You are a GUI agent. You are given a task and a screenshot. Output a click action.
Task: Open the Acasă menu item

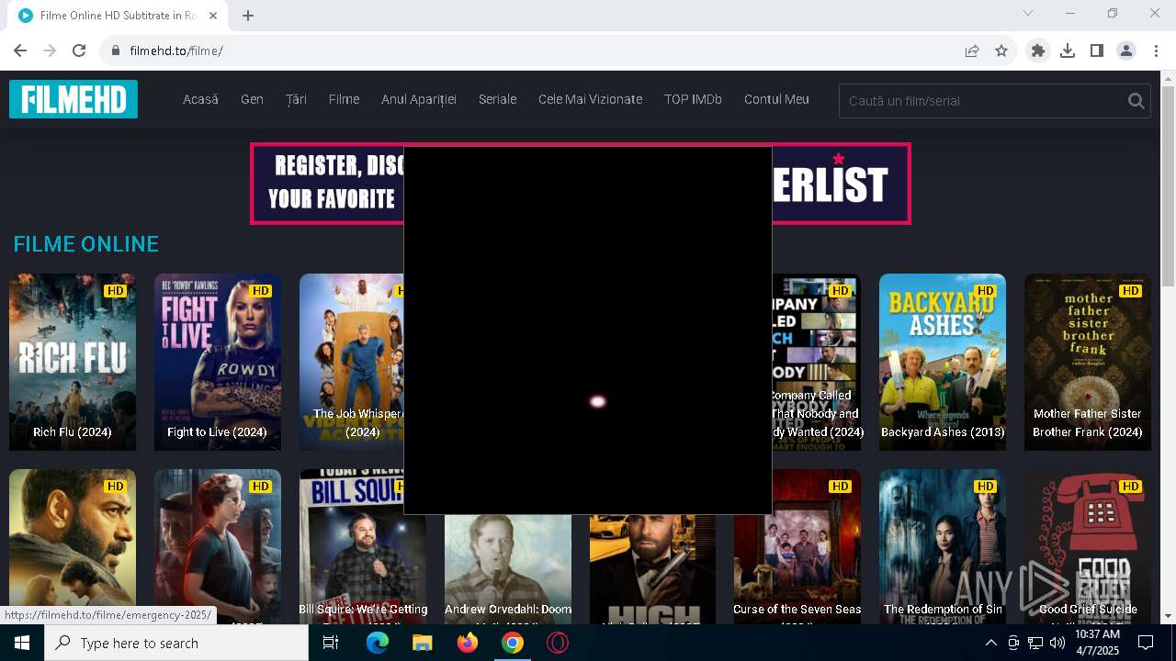pyautogui.click(x=200, y=99)
